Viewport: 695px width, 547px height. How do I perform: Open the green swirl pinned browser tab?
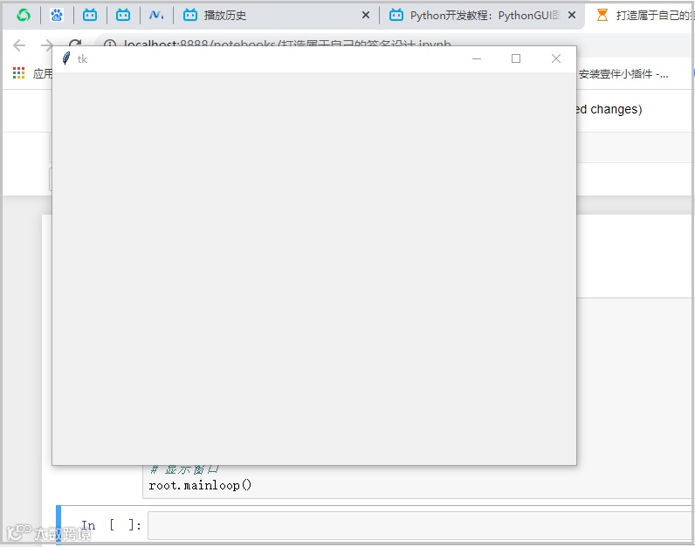coord(24,16)
